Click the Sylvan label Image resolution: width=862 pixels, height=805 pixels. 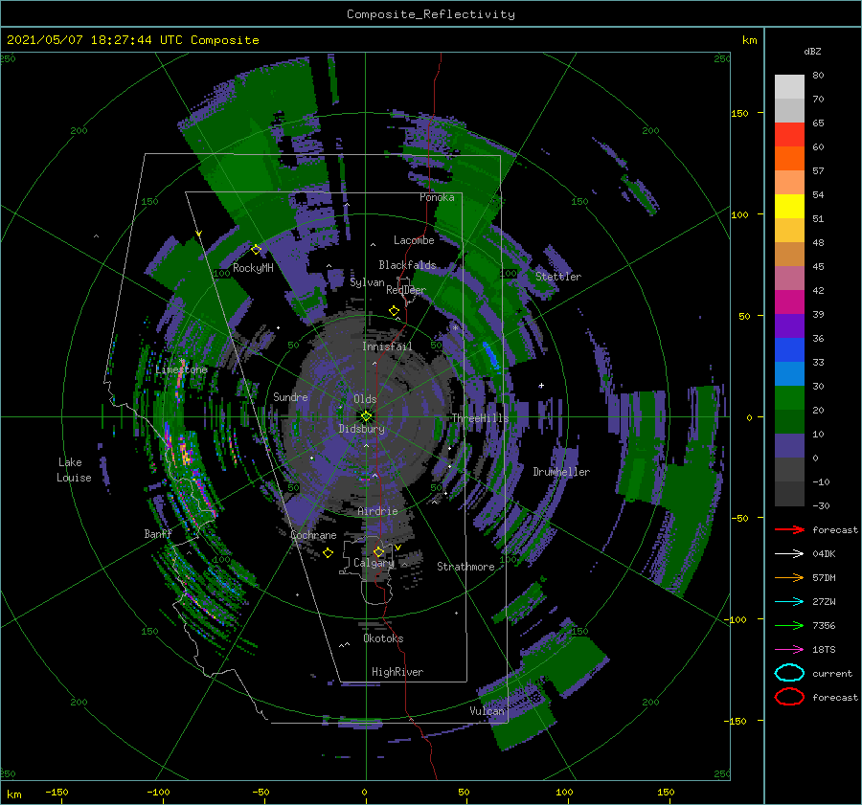pyautogui.click(x=367, y=282)
